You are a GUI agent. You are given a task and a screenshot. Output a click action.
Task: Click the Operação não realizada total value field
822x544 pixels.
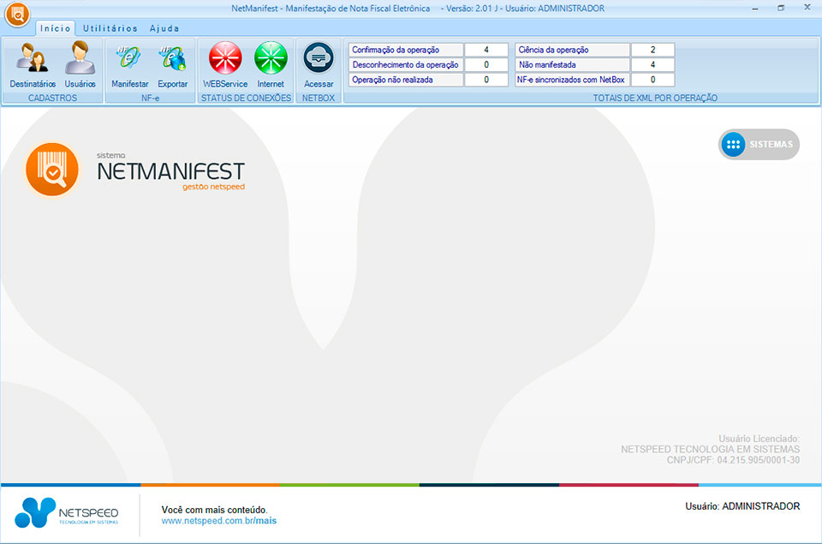pos(486,80)
